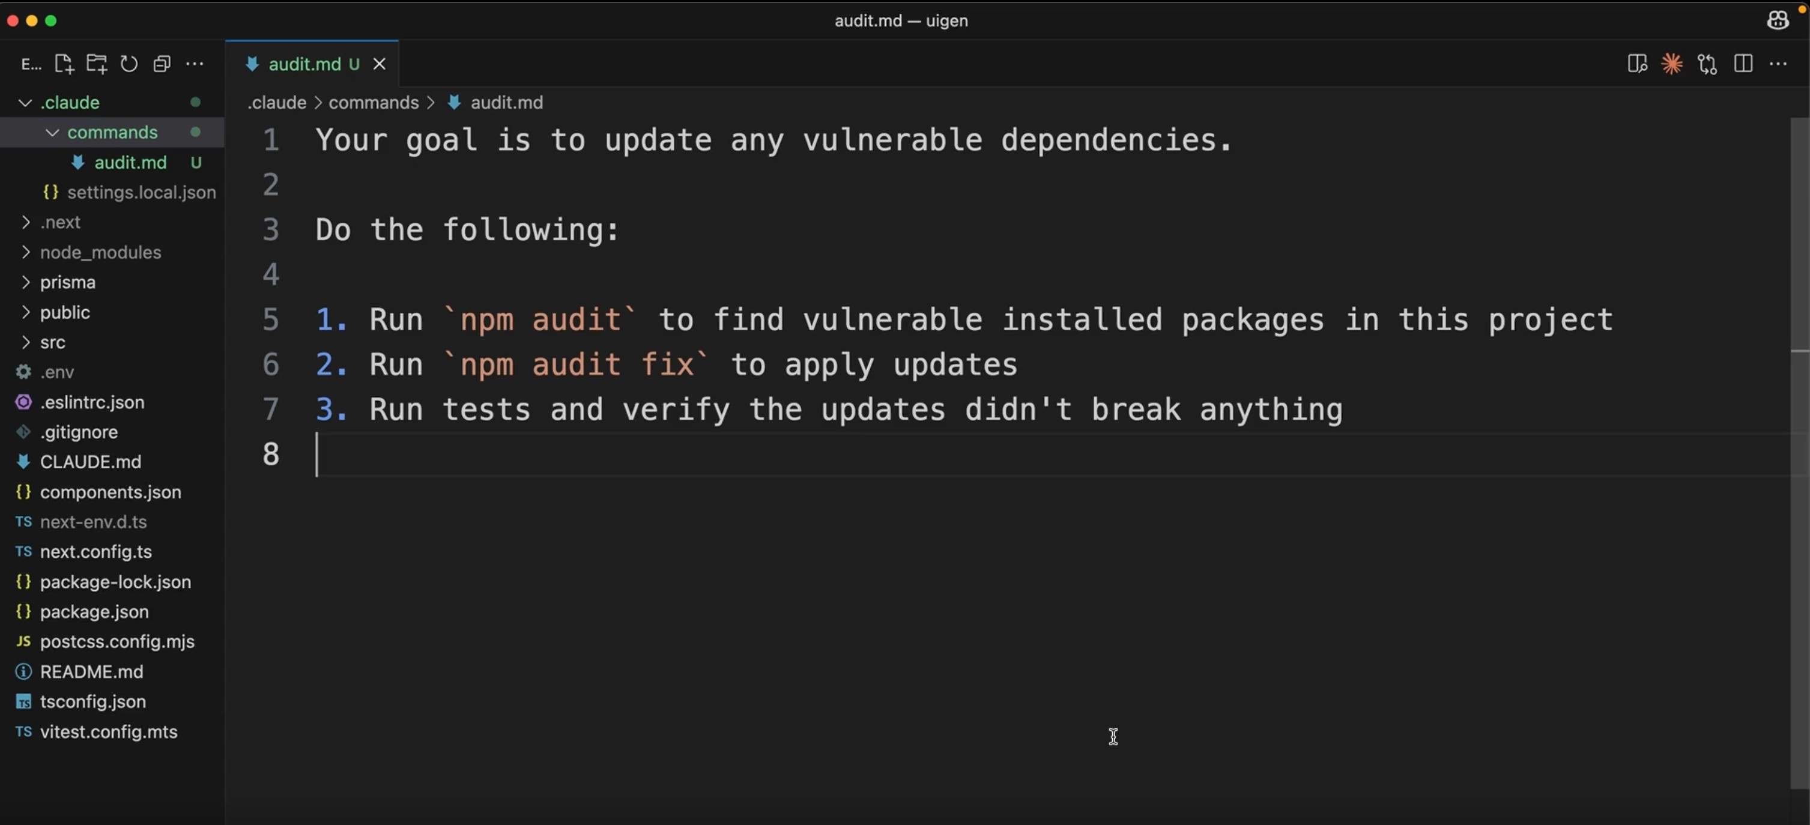Refresh the file explorer
Viewport: 1810px width, 825px height.
tap(129, 64)
